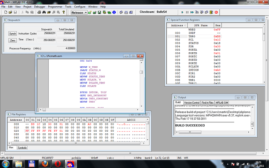Click the Hex column header in SFR window
The width and height of the screenshot is (269, 168).
(218, 25)
